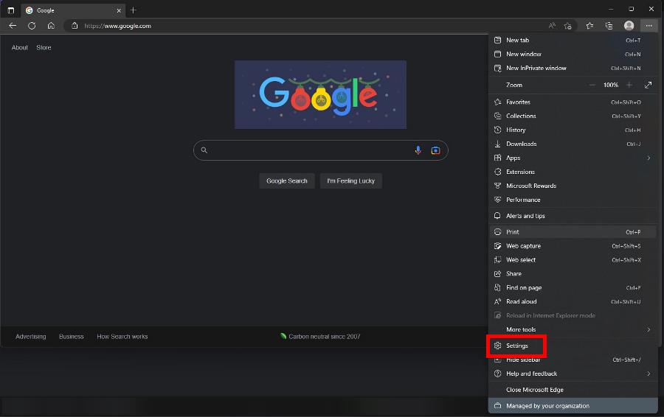The width and height of the screenshot is (664, 417).
Task: Search by image camera icon
Action: click(x=435, y=150)
